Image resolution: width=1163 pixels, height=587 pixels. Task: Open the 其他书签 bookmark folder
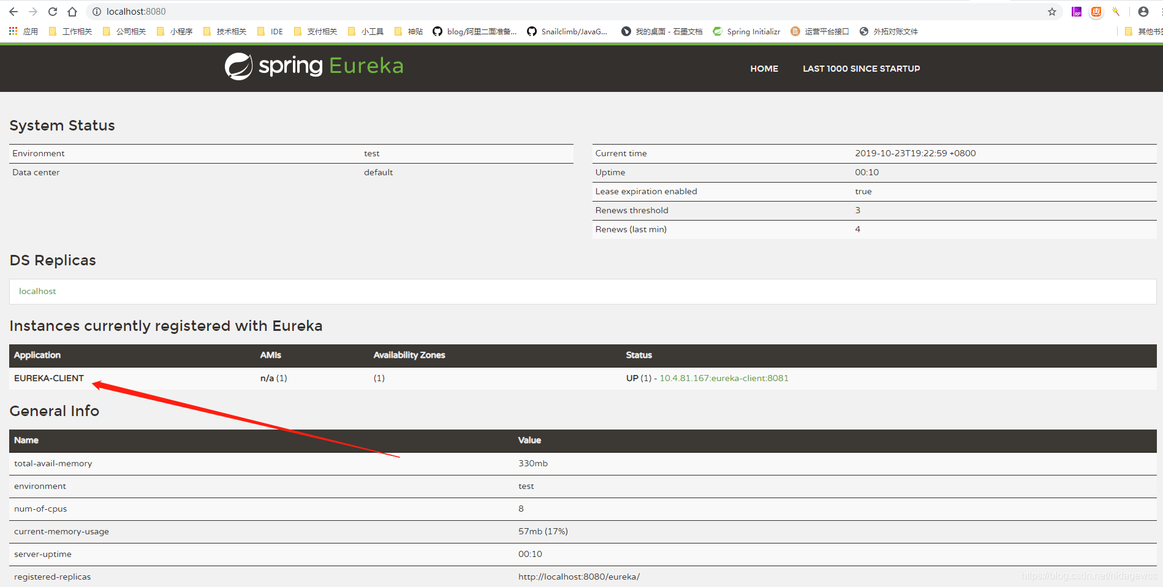pyautogui.click(x=1143, y=31)
